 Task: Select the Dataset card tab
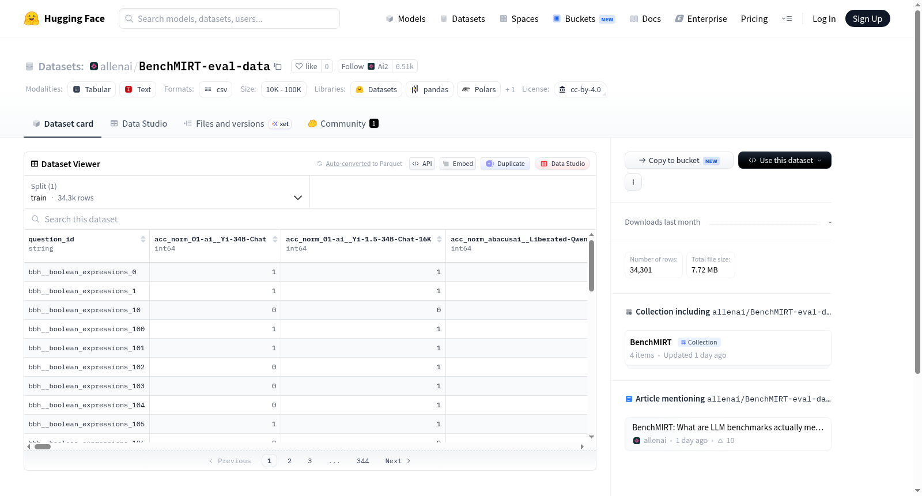[63, 123]
